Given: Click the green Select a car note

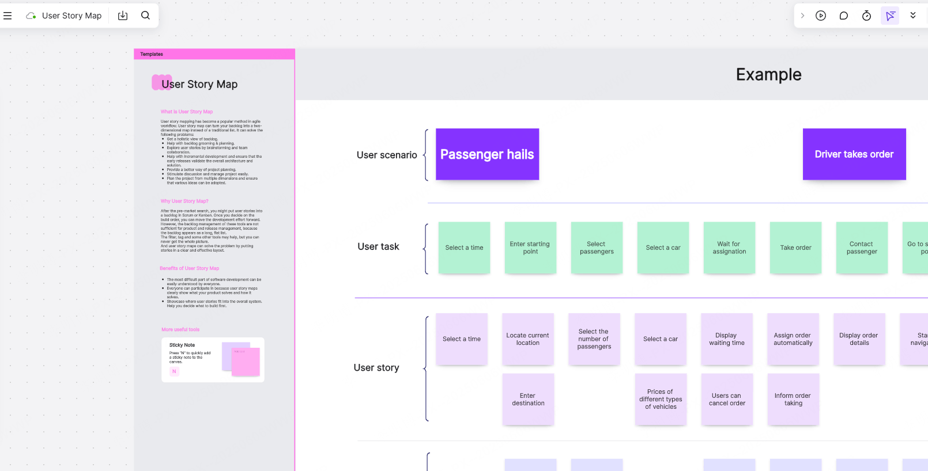Looking at the screenshot, I should (663, 248).
